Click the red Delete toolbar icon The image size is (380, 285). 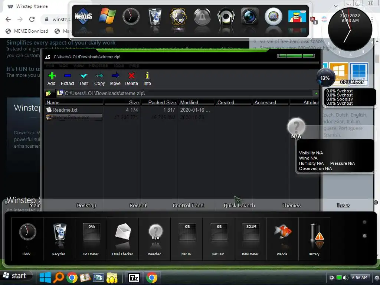[x=131, y=79]
